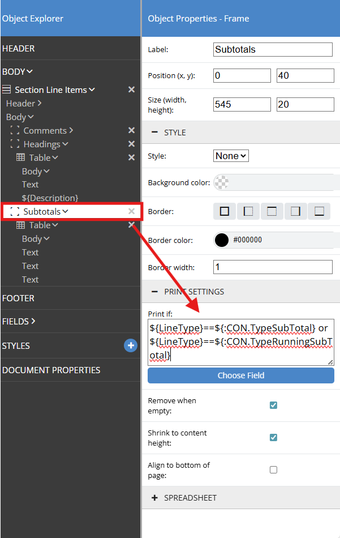Click the Choose Field button

tap(240, 375)
